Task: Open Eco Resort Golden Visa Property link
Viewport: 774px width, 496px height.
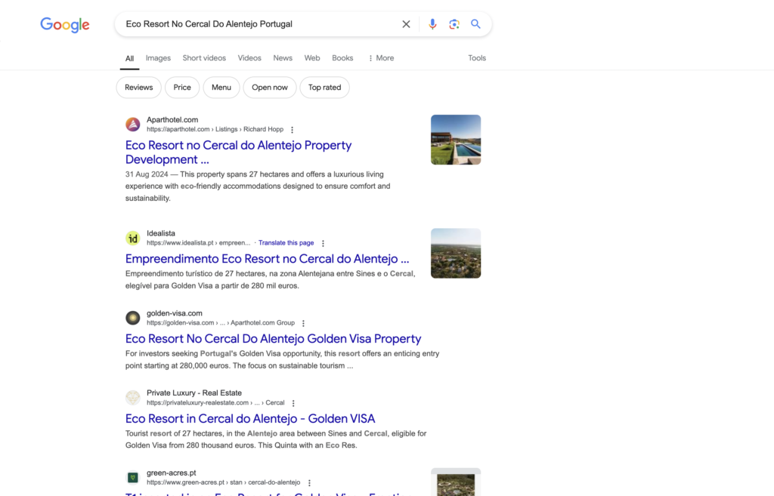Action: pyautogui.click(x=273, y=338)
